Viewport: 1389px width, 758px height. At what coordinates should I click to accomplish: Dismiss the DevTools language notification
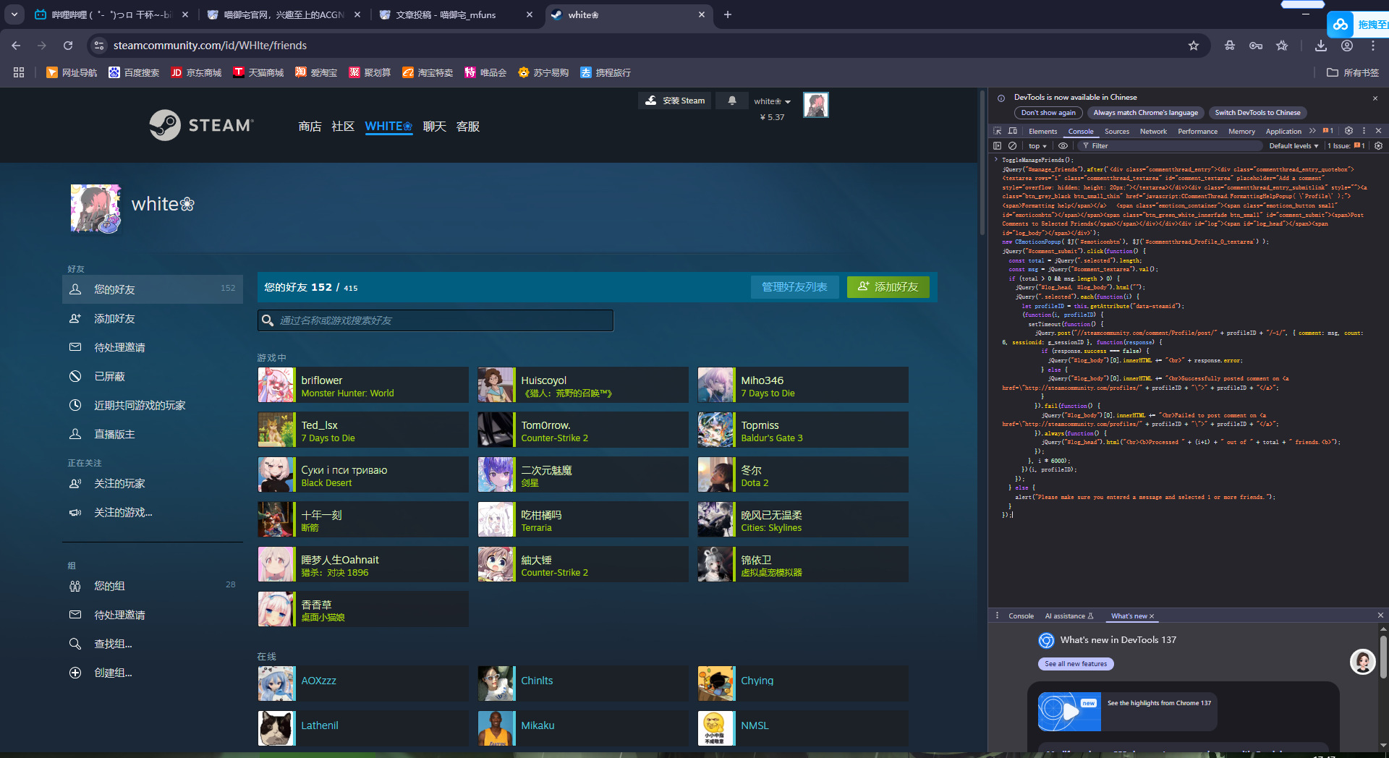click(1375, 98)
